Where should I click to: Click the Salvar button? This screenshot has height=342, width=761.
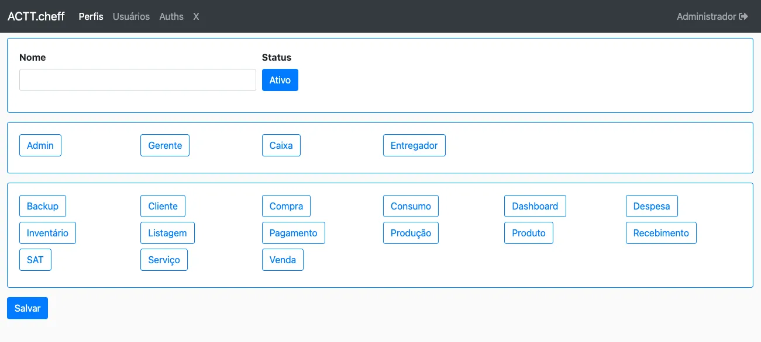27,308
